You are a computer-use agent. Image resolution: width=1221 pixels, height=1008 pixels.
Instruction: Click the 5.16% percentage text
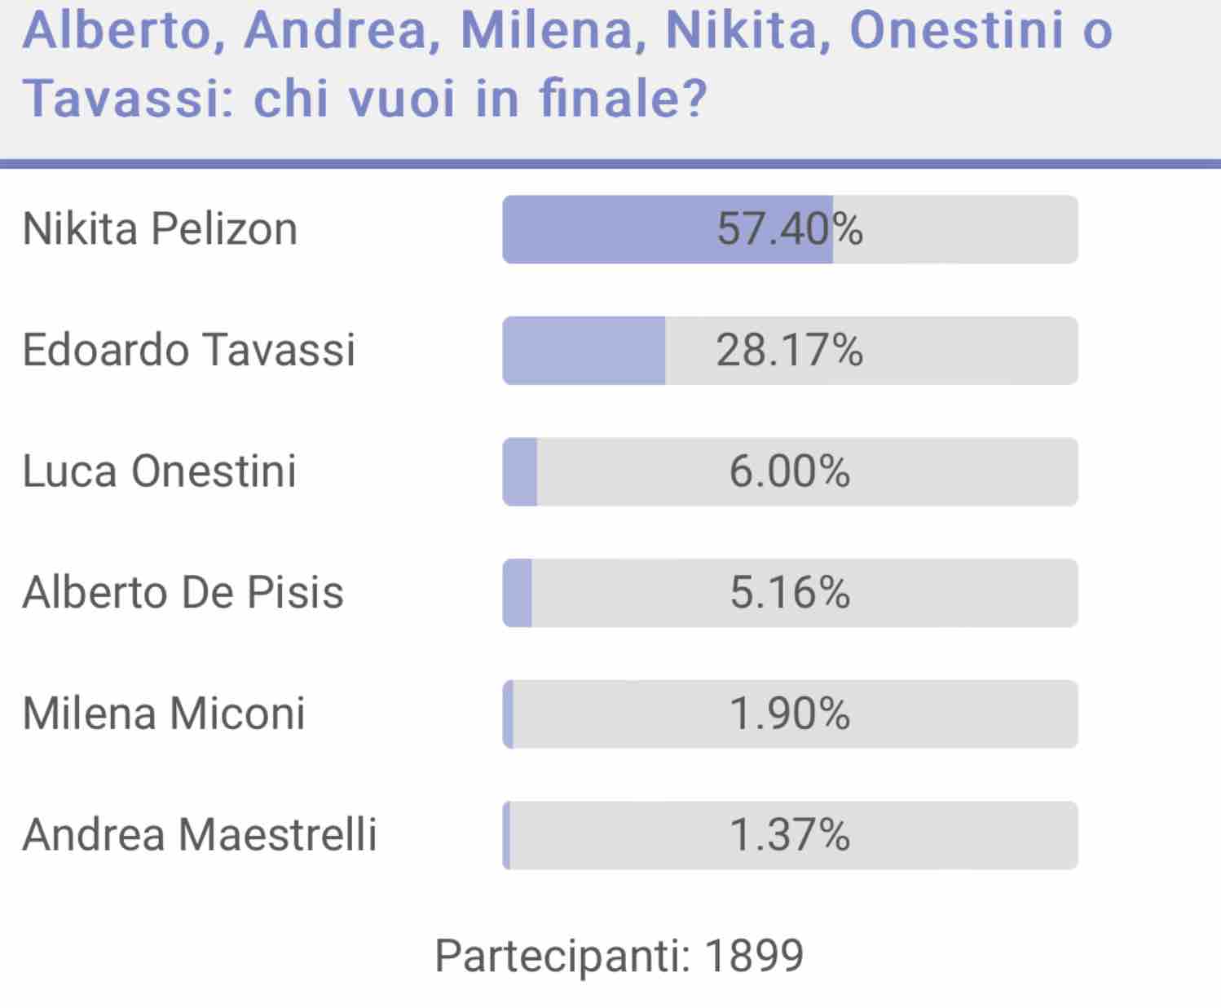pyautogui.click(x=790, y=593)
